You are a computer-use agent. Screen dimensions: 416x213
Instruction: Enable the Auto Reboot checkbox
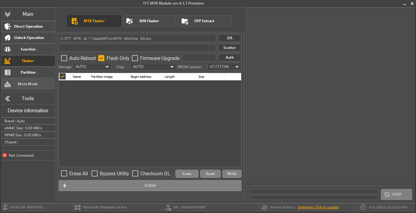pos(64,58)
